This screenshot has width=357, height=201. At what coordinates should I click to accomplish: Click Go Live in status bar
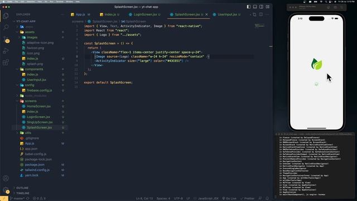229,199
